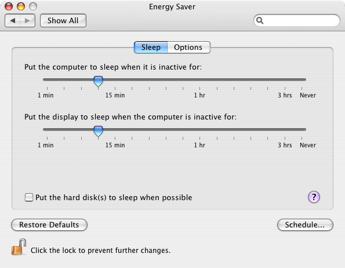Switch to the Options tab
Image resolution: width=345 pixels, height=268 pixels.
pyautogui.click(x=188, y=48)
